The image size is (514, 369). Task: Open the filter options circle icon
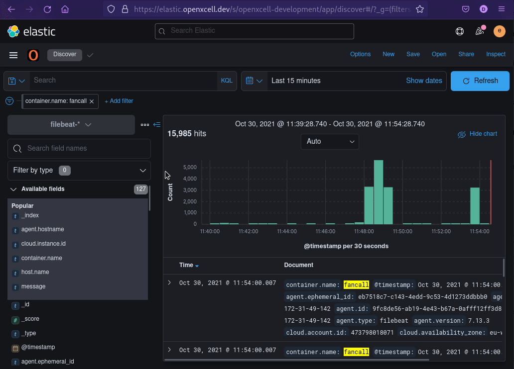[x=9, y=101]
